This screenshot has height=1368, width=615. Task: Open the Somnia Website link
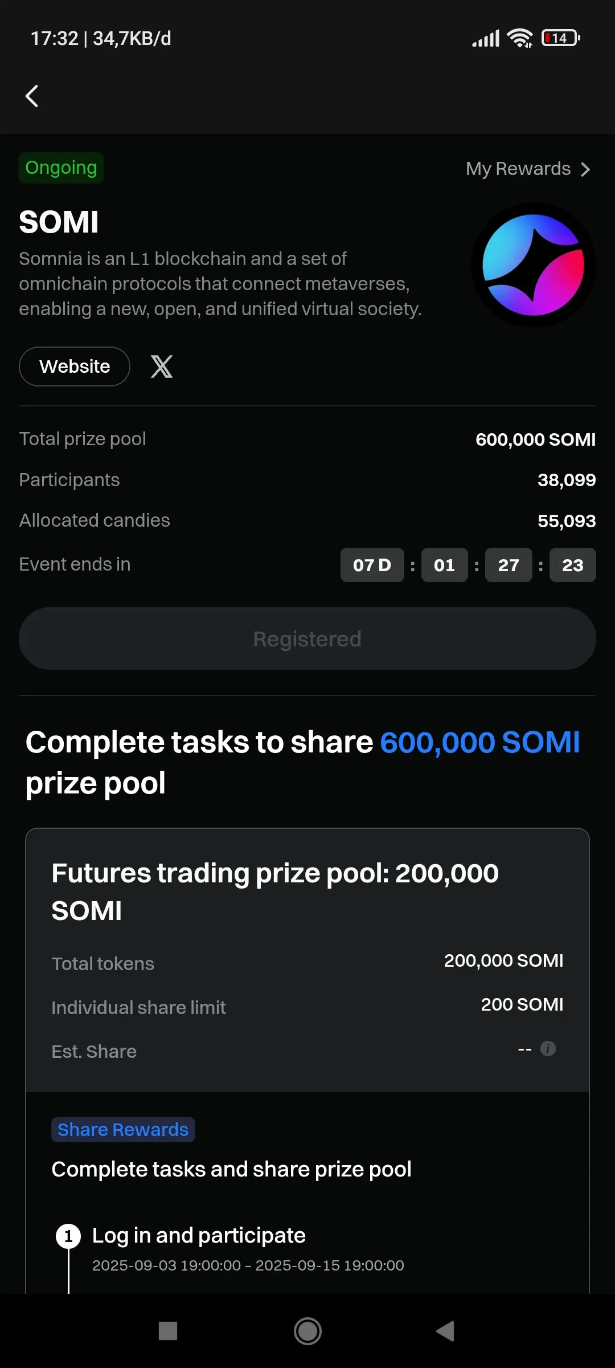[75, 367]
